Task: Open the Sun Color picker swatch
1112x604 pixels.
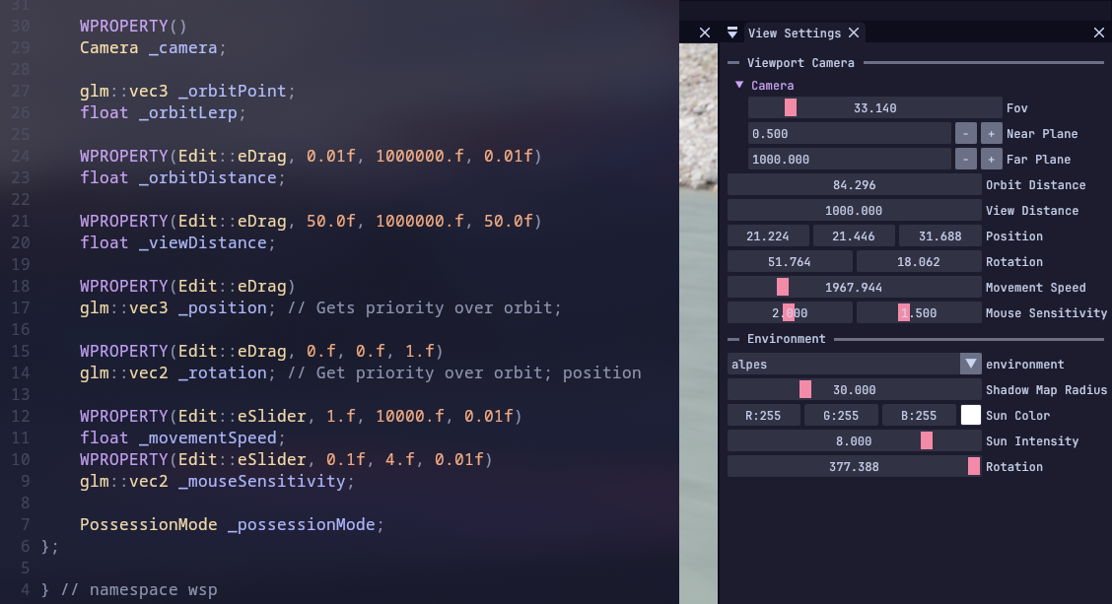Action: (x=971, y=416)
